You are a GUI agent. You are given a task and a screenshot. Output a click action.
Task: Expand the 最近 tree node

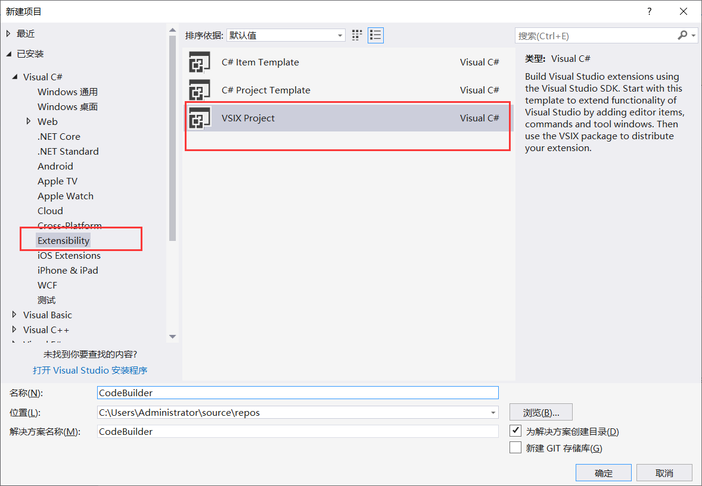[x=8, y=33]
